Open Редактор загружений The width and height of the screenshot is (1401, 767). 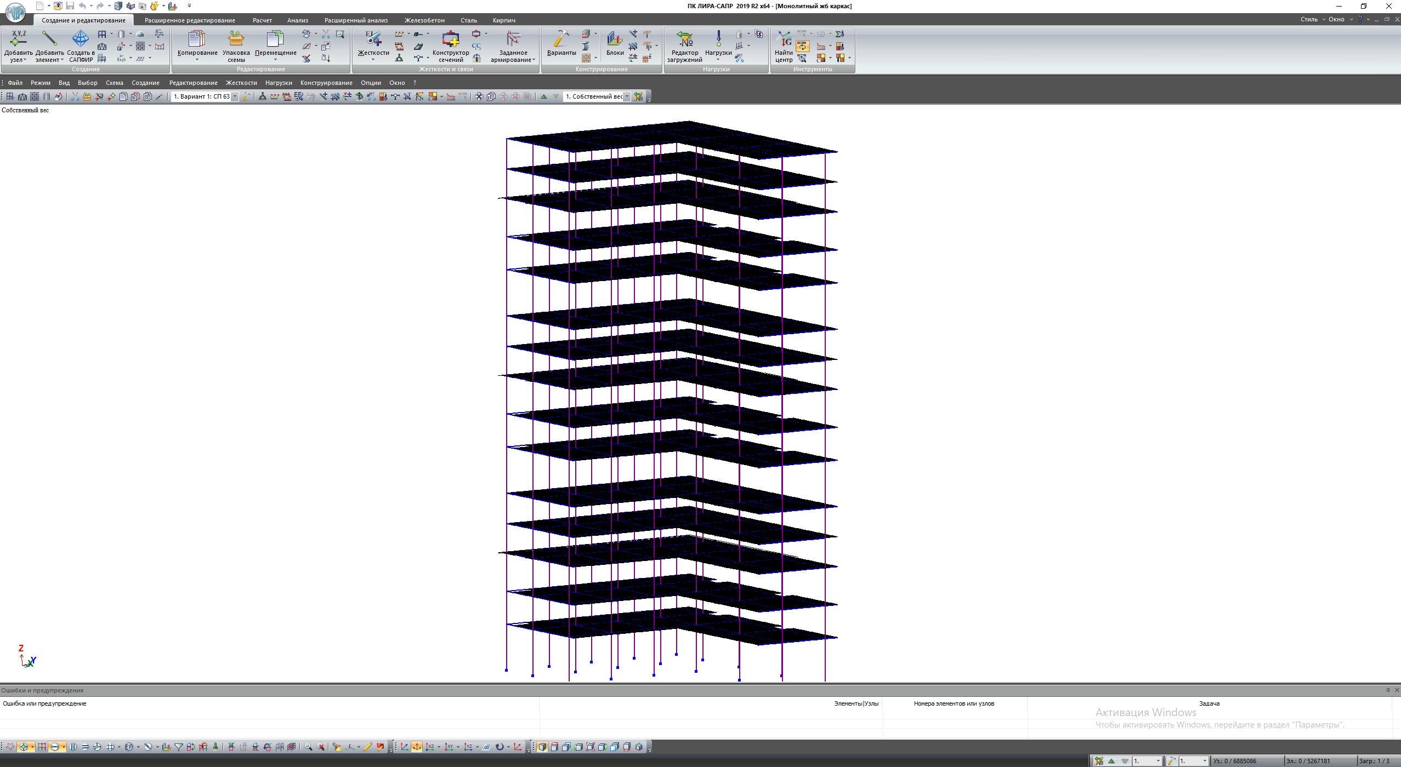(684, 39)
